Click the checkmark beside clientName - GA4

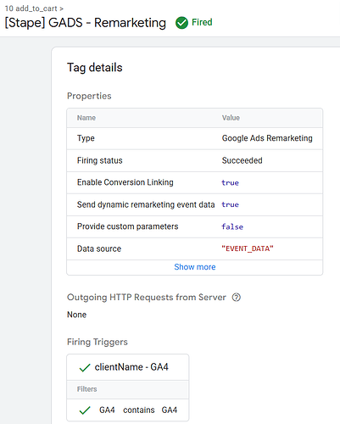click(85, 367)
